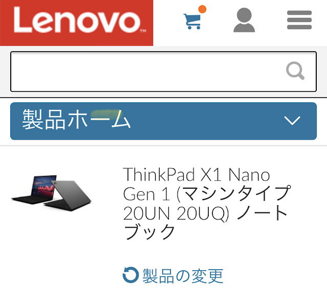Click the orange cart notification dot
The width and height of the screenshot is (327, 308).
click(x=202, y=9)
